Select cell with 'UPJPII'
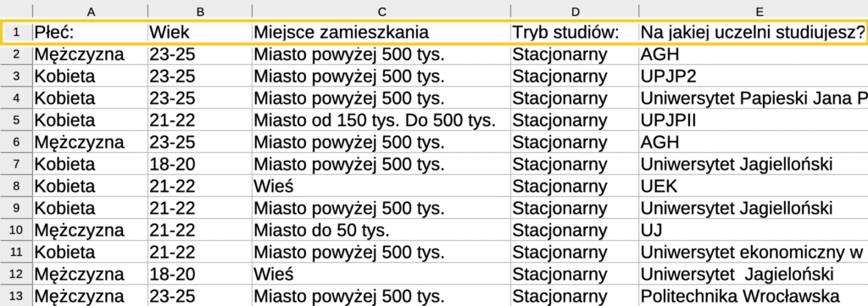This screenshot has height=306, width=868. pyautogui.click(x=753, y=120)
